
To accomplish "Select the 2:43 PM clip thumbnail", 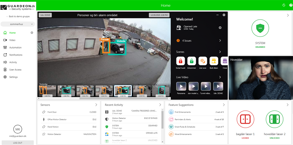I will [x=66, y=91].
